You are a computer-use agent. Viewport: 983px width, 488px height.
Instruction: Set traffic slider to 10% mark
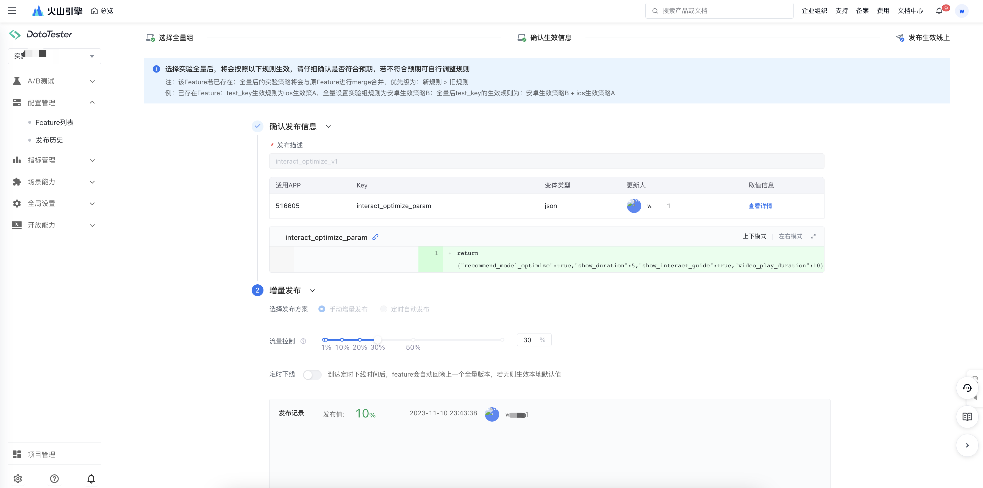tap(342, 340)
